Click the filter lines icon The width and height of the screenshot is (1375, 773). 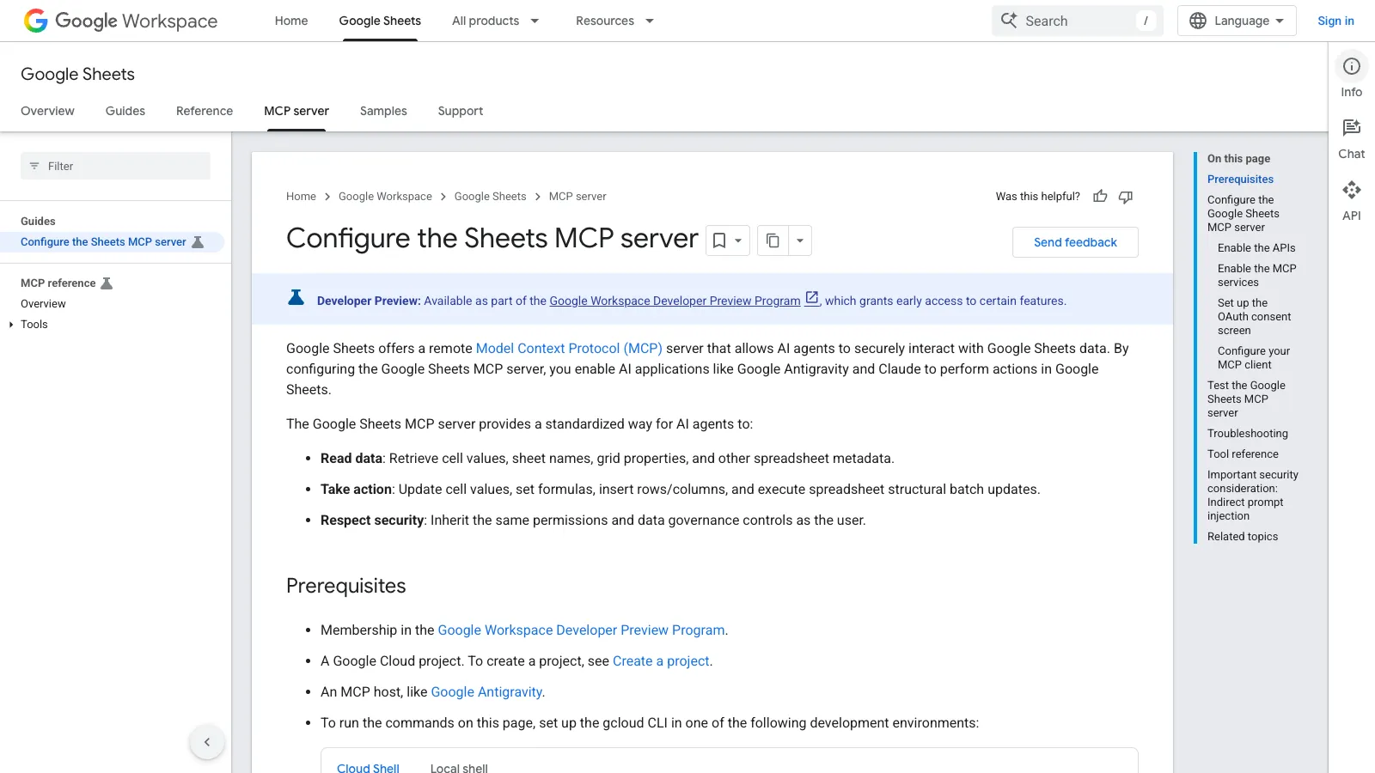click(x=34, y=166)
